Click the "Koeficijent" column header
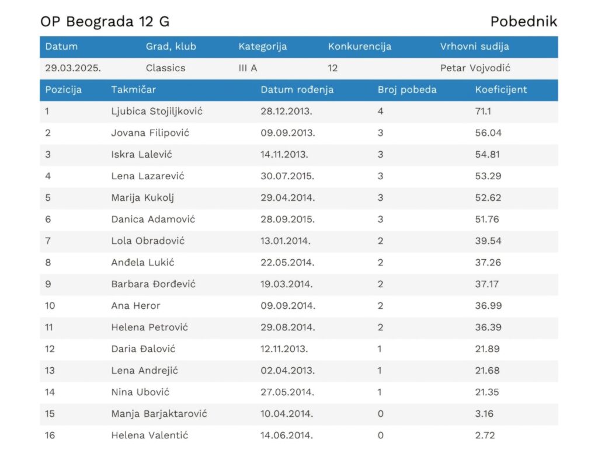The height and width of the screenshot is (474, 598). (x=501, y=90)
